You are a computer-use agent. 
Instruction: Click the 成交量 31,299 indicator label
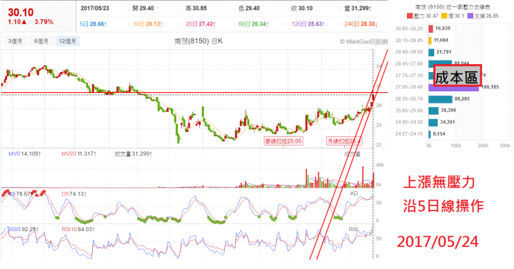point(133,153)
